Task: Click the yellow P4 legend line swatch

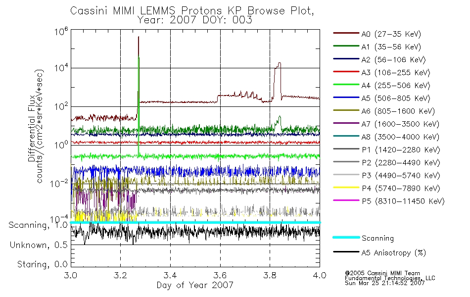Action: [x=346, y=188]
